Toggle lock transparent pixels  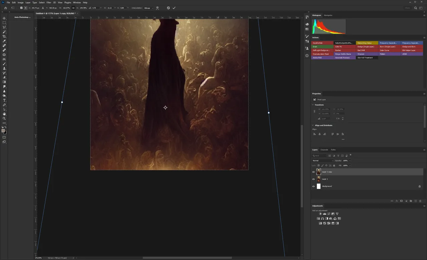(x=318, y=165)
